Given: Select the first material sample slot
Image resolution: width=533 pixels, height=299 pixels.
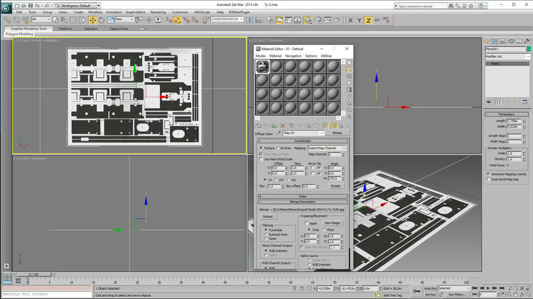Looking at the screenshot, I should (262, 66).
